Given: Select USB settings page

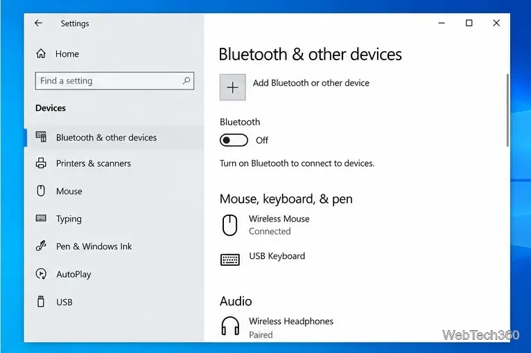Looking at the screenshot, I should pyautogui.click(x=114, y=302).
